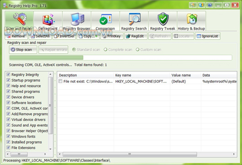Toggle Registry Integrity checkbox
This screenshot has width=242, height=165.
tap(8, 75)
